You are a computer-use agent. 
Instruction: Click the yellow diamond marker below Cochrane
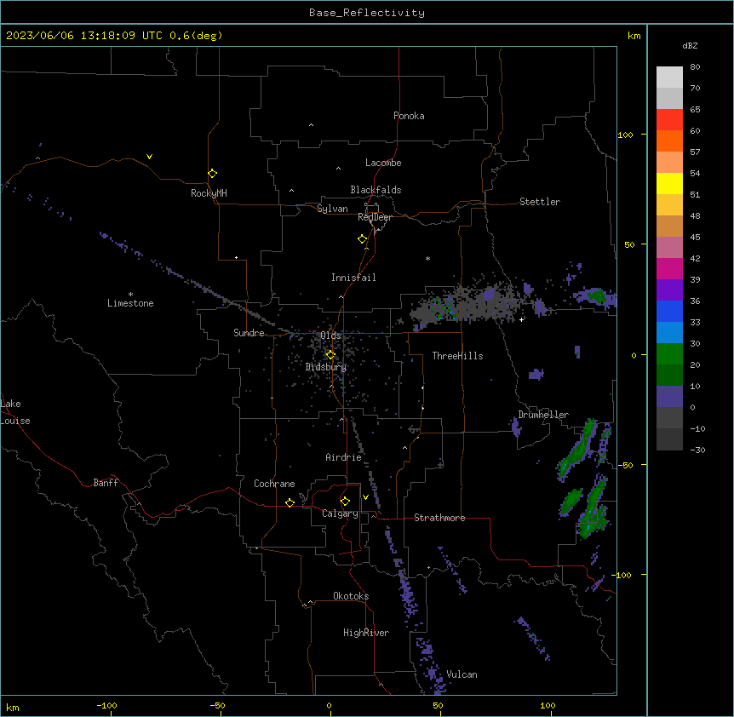290,502
